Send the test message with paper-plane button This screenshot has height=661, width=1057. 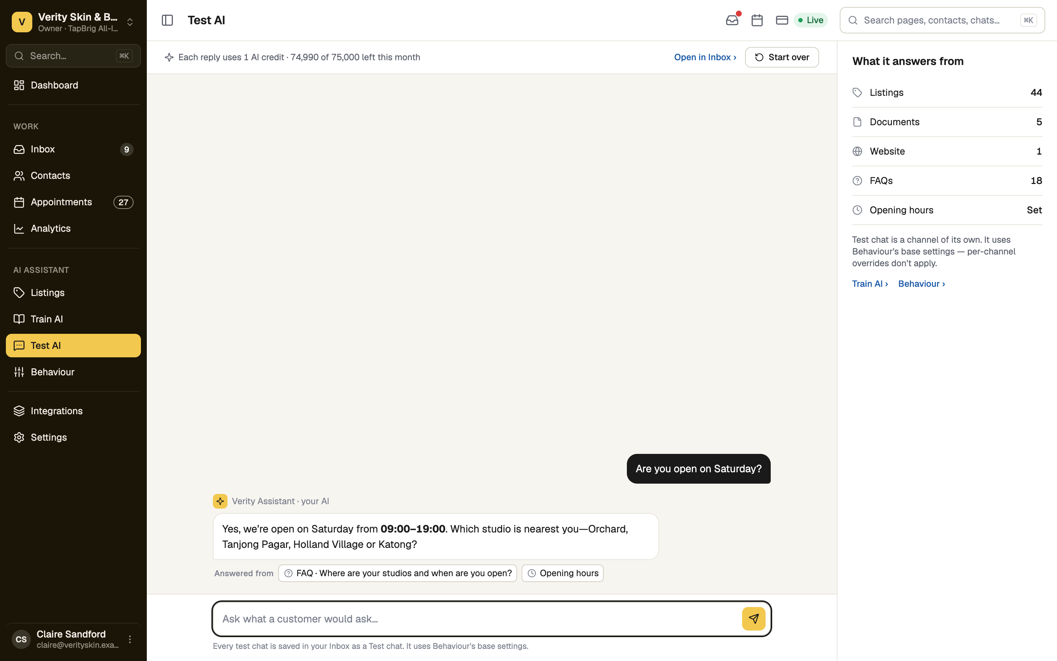coord(753,619)
